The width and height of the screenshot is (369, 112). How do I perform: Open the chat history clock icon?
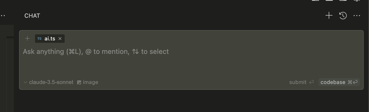coord(343,16)
